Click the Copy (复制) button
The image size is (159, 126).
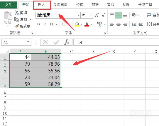coord(21,19)
